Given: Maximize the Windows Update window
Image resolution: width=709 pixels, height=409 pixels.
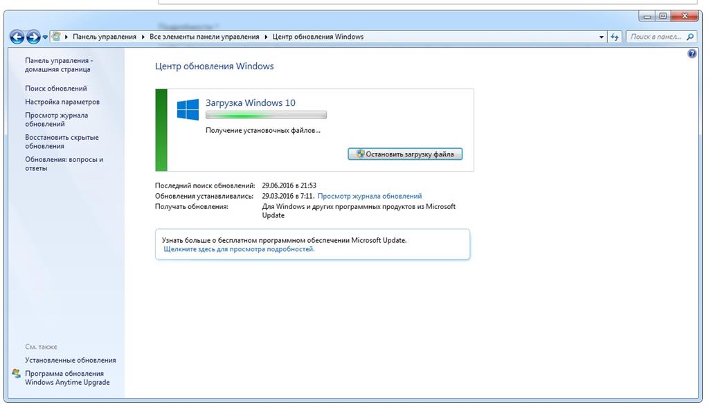Looking at the screenshot, I should pyautogui.click(x=663, y=17).
